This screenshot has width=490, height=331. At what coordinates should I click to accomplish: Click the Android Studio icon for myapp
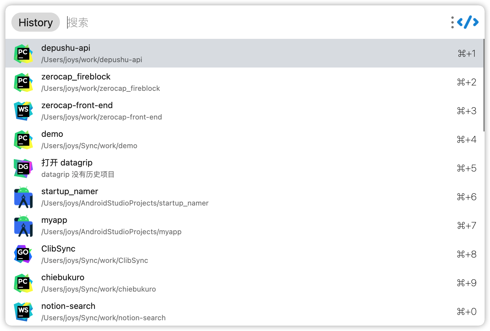coord(23,226)
